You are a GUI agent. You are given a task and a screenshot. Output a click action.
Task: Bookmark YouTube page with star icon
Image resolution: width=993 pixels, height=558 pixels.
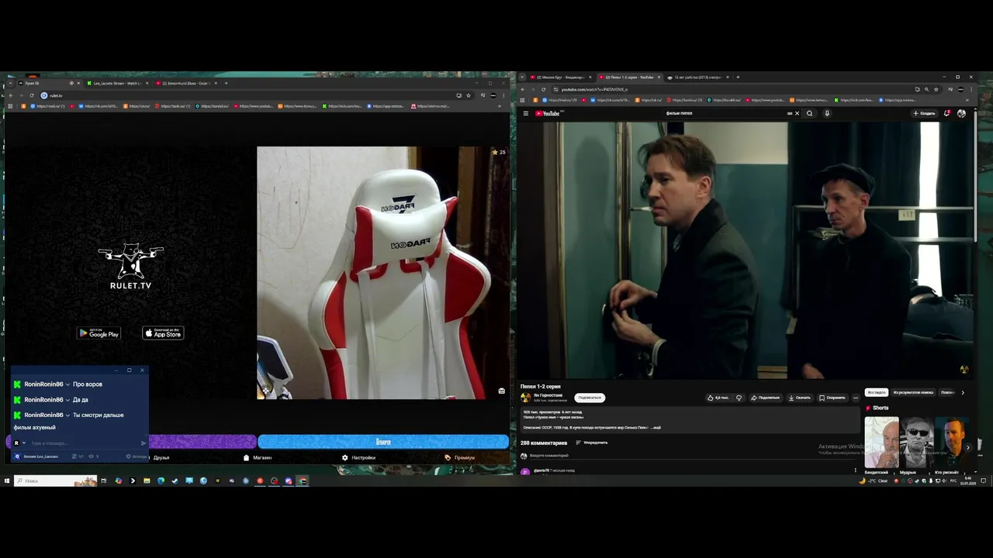[x=936, y=89]
